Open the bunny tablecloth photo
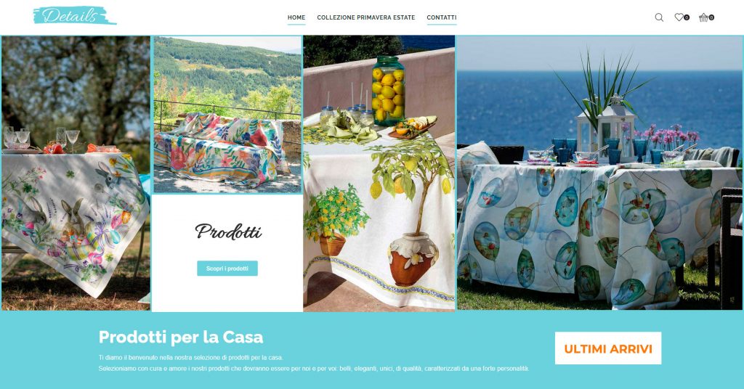This screenshot has width=744, height=389. [x=76, y=173]
